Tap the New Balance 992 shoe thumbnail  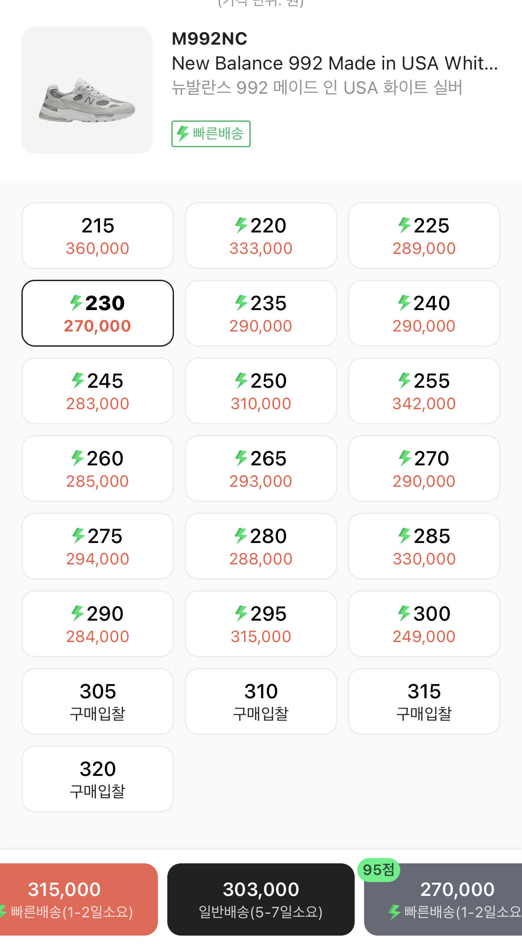pyautogui.click(x=87, y=91)
